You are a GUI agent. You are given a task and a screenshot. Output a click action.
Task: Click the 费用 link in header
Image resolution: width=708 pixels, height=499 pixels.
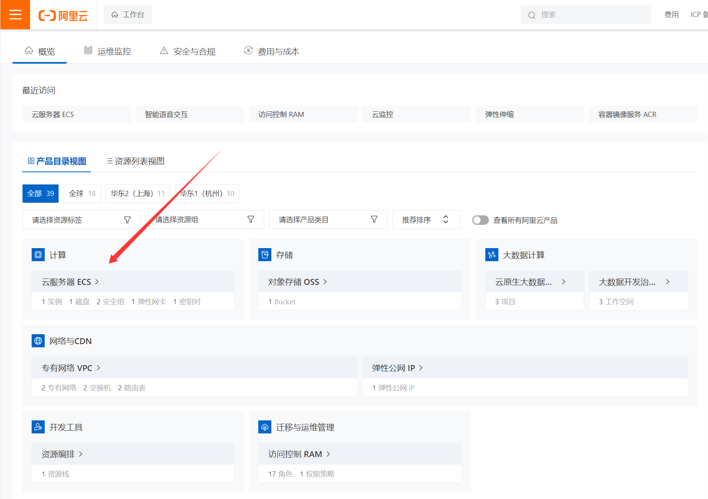tap(672, 15)
